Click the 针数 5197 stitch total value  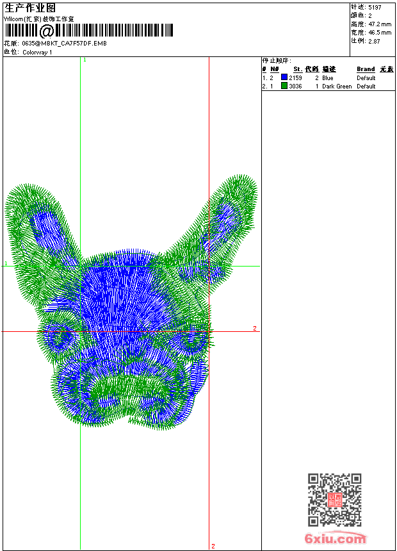[x=375, y=7]
